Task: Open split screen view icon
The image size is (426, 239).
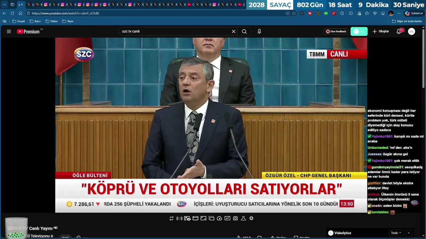Action: coord(351,13)
